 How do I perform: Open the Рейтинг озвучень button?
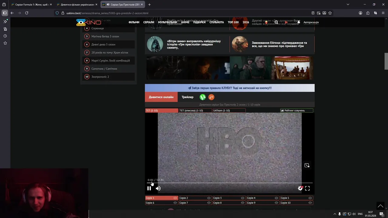tap(296, 111)
